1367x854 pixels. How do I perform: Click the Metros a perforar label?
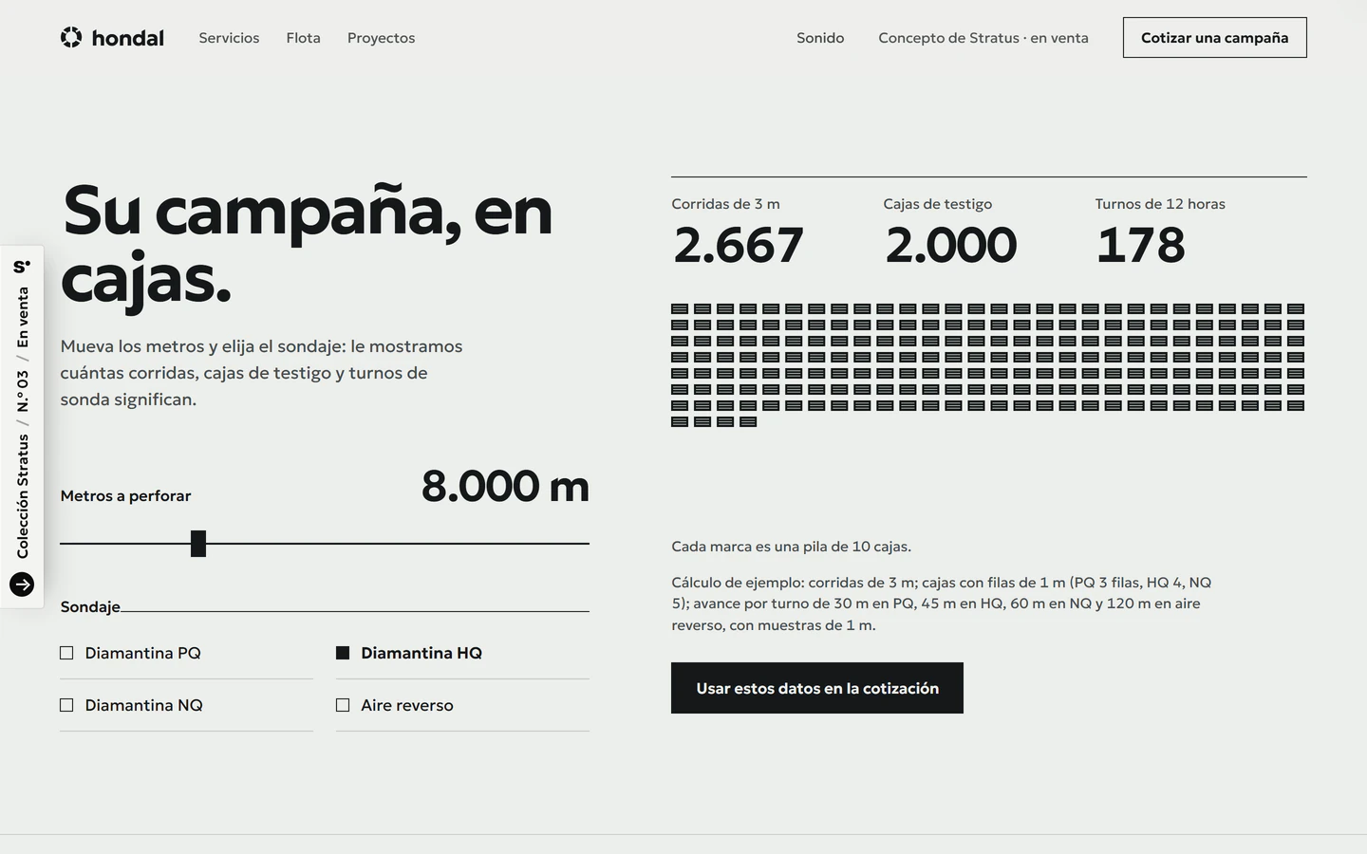[125, 495]
